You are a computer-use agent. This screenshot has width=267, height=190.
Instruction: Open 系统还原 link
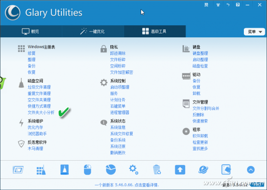(118, 146)
